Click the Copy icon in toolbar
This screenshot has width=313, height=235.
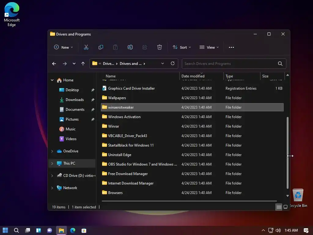101,47
